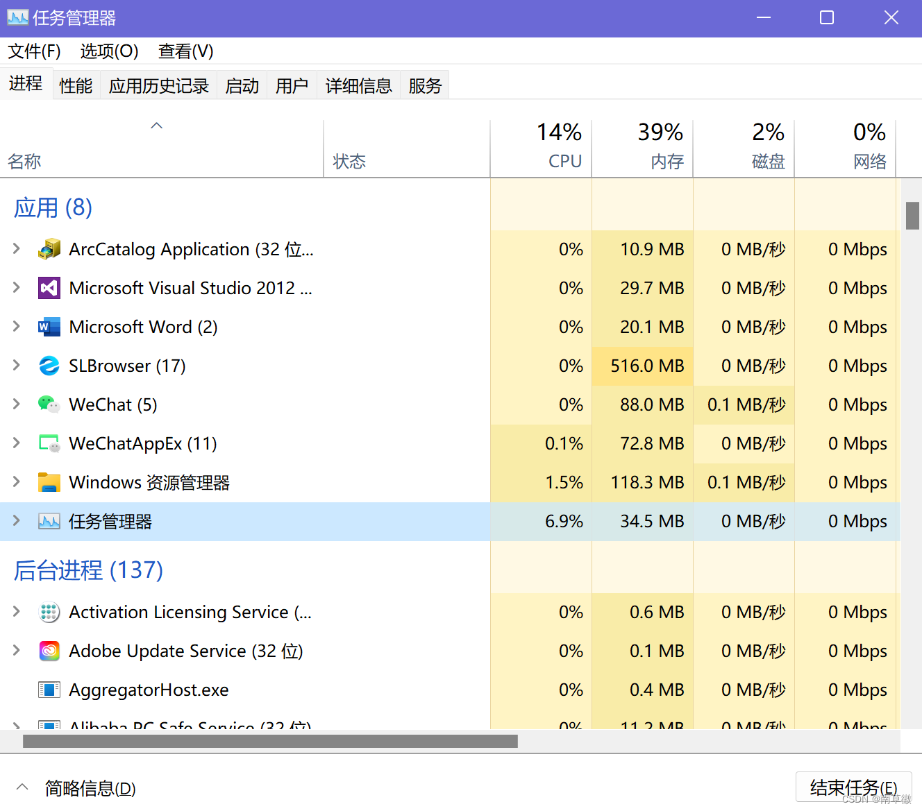
Task: Click the WeChat process icon
Action: [x=49, y=404]
